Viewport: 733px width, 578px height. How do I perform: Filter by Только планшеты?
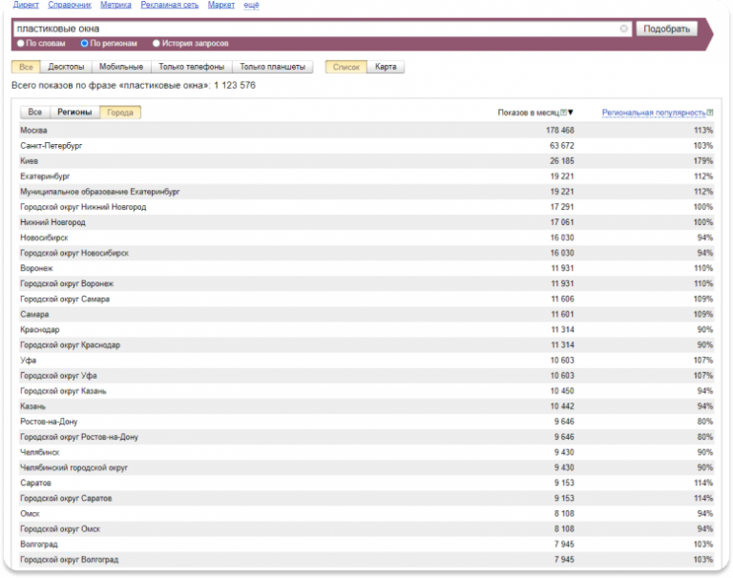pos(272,67)
